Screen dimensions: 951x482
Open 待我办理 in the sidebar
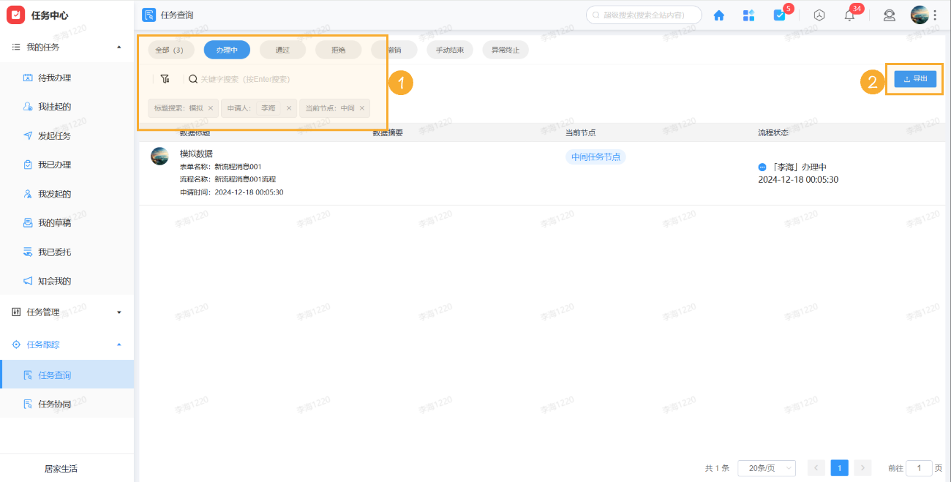click(54, 78)
